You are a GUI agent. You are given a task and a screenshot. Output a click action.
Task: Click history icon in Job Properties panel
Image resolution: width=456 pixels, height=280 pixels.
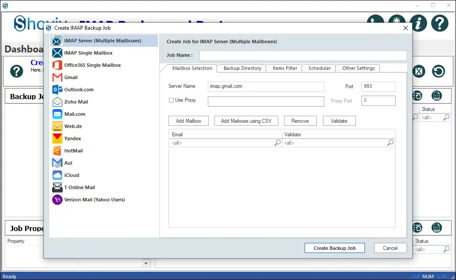[417, 228]
